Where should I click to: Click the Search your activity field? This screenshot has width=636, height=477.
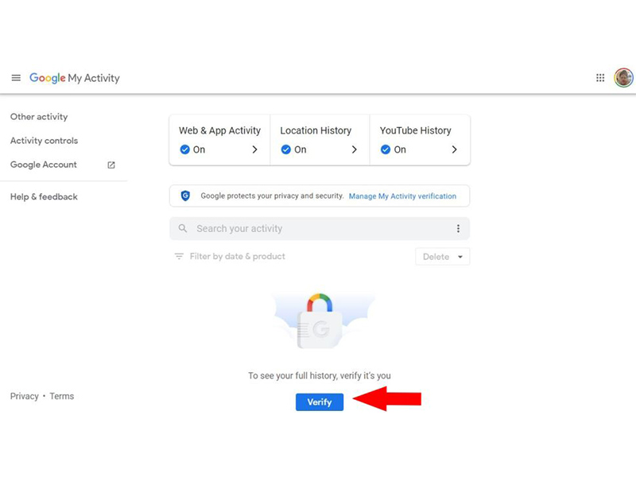pyautogui.click(x=320, y=229)
